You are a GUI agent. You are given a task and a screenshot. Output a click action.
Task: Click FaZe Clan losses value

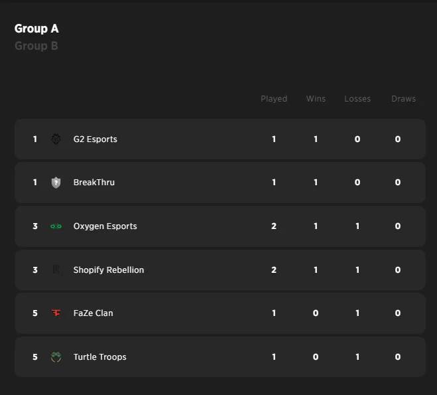coord(357,313)
